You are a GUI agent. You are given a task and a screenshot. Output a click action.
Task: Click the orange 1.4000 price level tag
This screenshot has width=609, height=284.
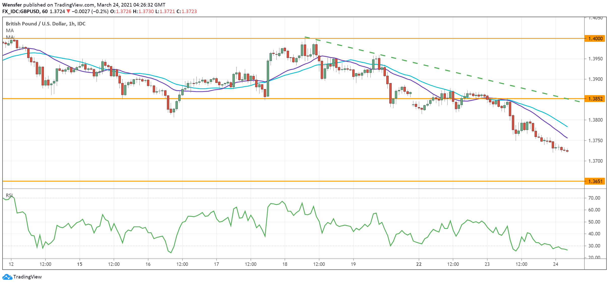click(x=595, y=39)
